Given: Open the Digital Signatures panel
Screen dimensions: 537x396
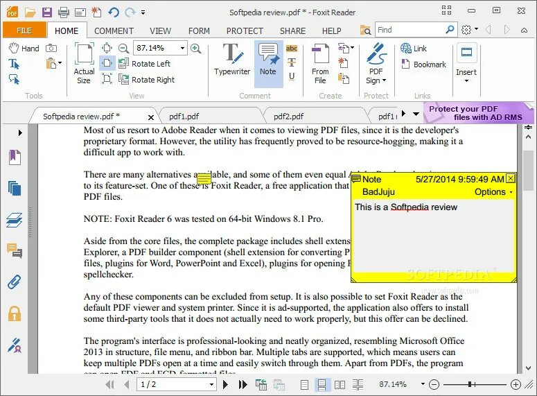Looking at the screenshot, I should [15, 345].
